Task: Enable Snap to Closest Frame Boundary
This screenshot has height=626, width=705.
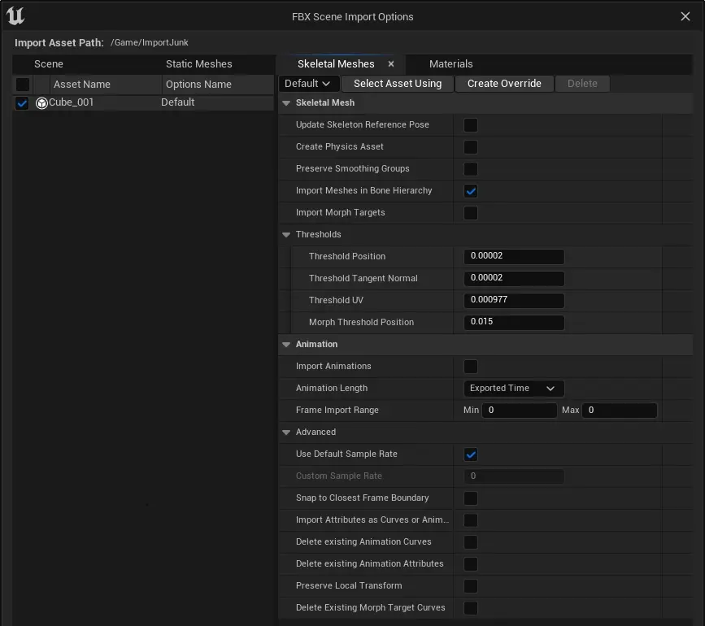Action: (x=470, y=498)
